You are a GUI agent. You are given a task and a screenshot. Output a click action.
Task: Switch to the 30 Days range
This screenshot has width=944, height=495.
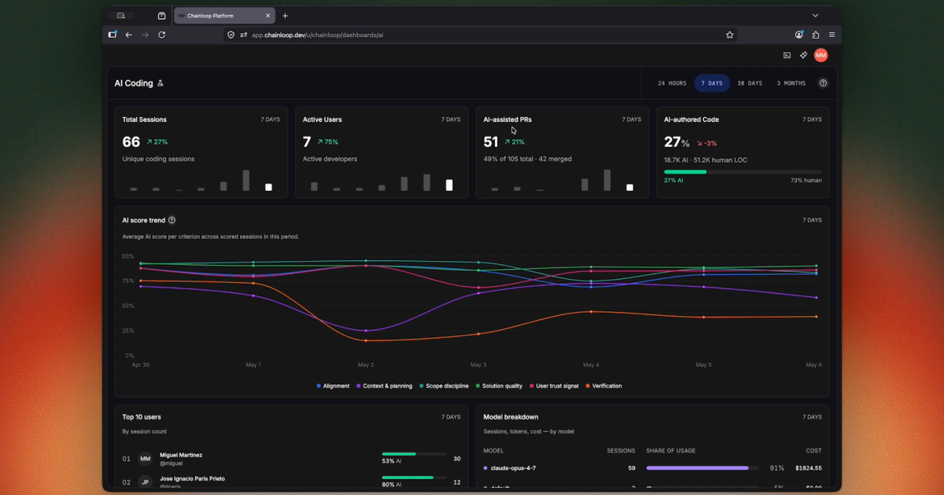point(750,83)
